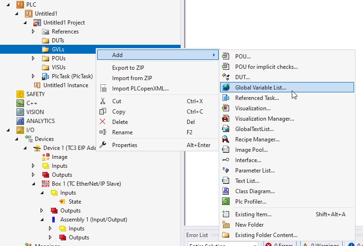Collapse the Untitled1 PLC node
This screenshot has width=363, height=246.
(16, 14)
